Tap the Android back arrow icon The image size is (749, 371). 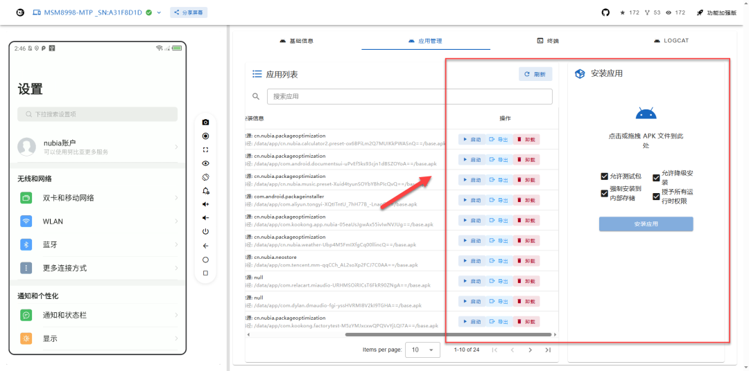205,246
